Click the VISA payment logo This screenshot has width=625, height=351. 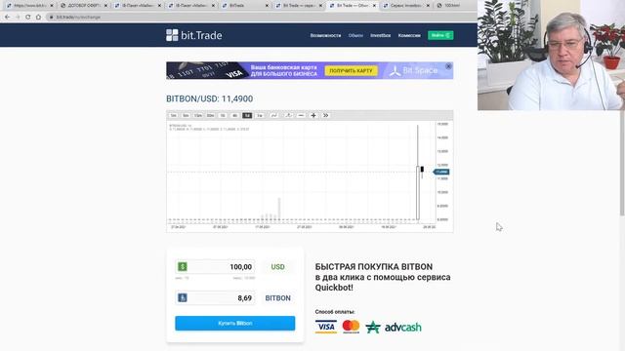(325, 327)
